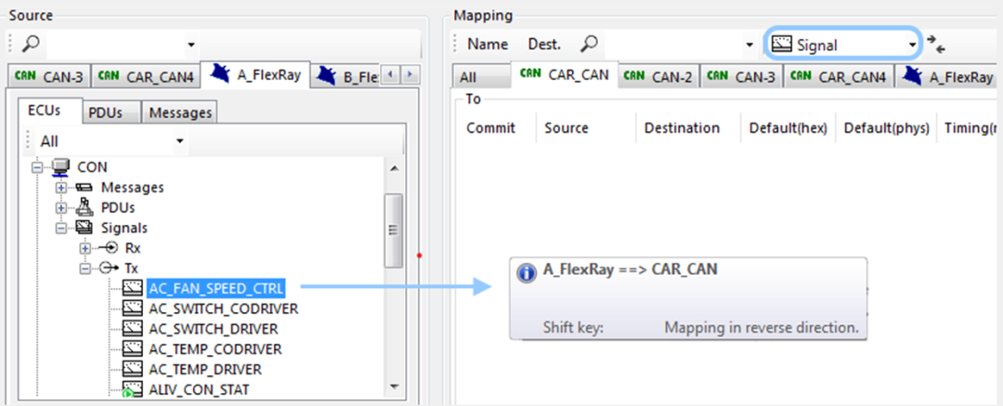The image size is (1003, 406).
Task: Click the Source search magnifier icon
Action: tap(31, 44)
